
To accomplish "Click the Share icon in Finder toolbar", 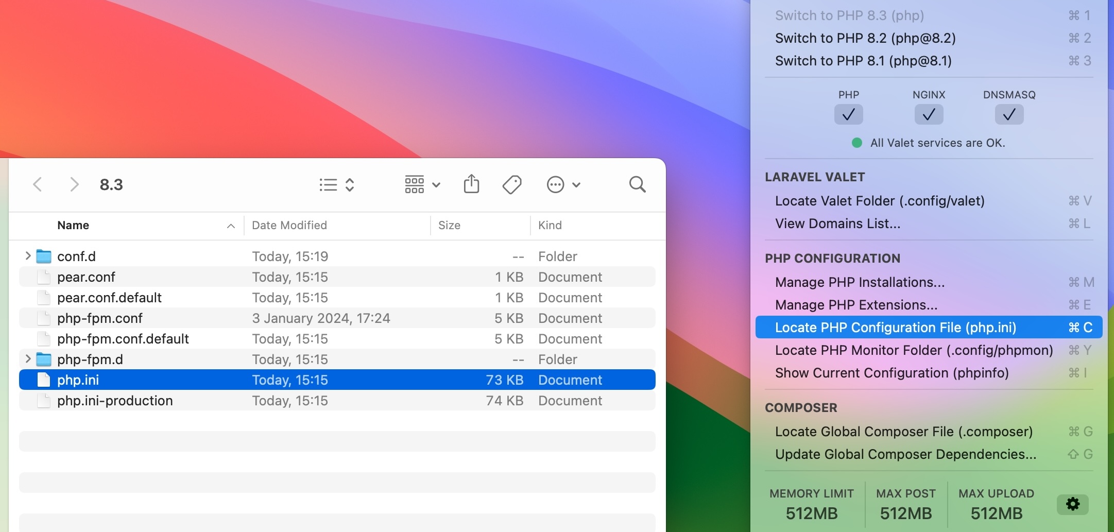I will pos(471,184).
